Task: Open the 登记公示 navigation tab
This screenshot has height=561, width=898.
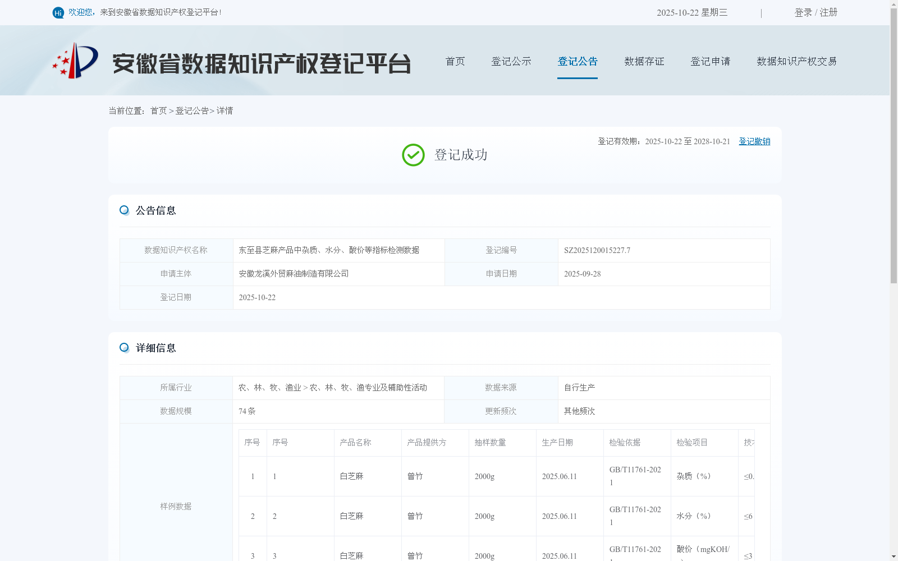Action: pyautogui.click(x=511, y=61)
